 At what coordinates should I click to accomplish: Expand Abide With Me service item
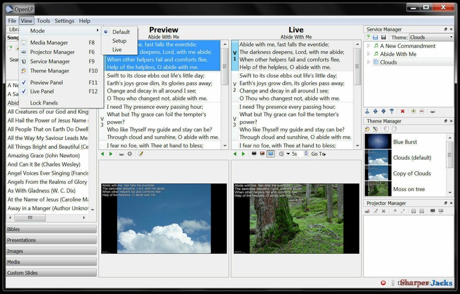point(369,54)
